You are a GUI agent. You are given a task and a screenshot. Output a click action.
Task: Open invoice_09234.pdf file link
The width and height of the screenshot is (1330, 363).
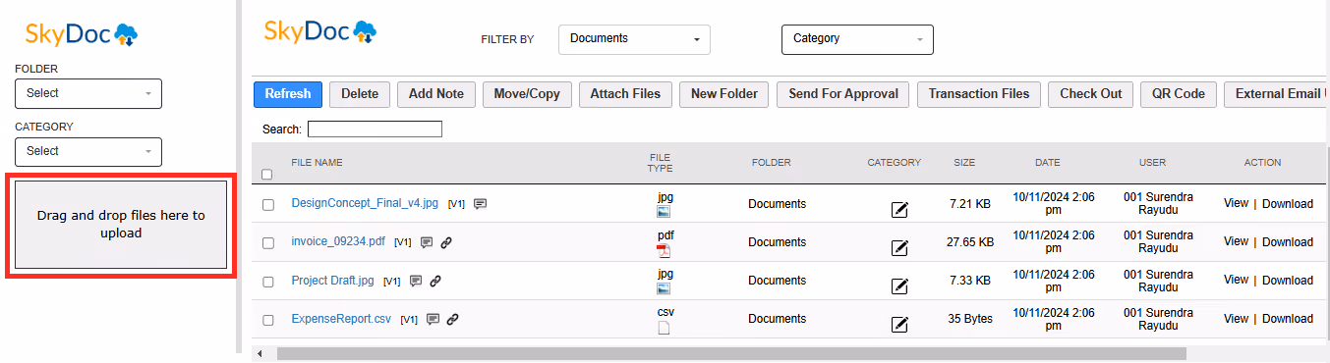(338, 242)
